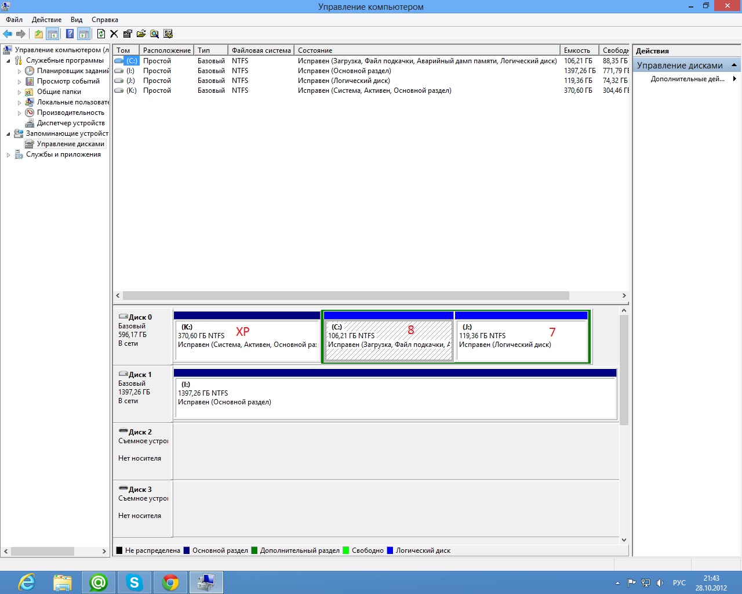Click the Диск 3 removable device label
Viewport: 742px width, 594px height.
(x=143, y=508)
